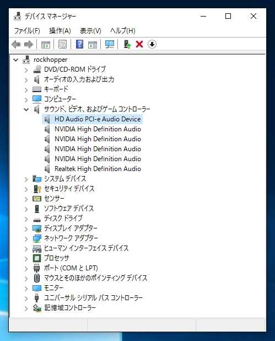
Task: Click the Back arrow toolbar button
Action: click(16, 44)
